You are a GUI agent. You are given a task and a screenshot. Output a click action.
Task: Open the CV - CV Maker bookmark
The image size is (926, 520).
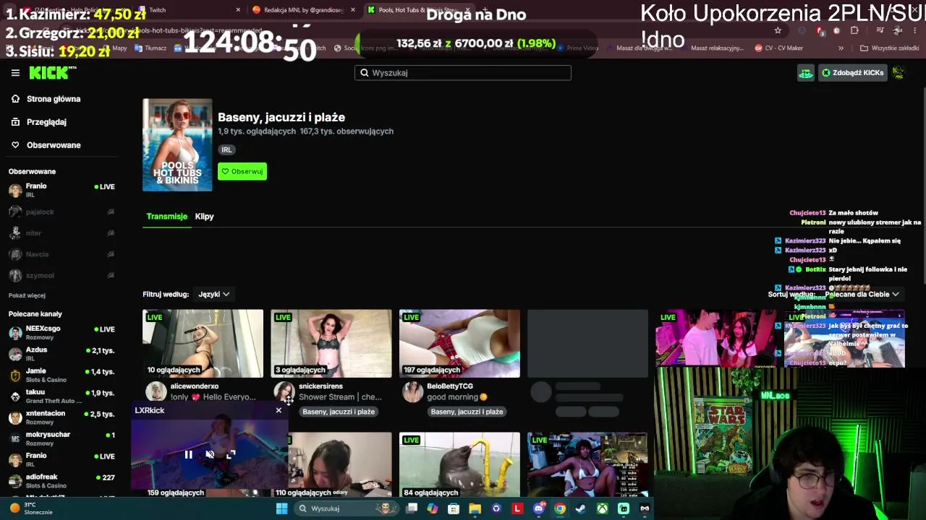(778, 48)
